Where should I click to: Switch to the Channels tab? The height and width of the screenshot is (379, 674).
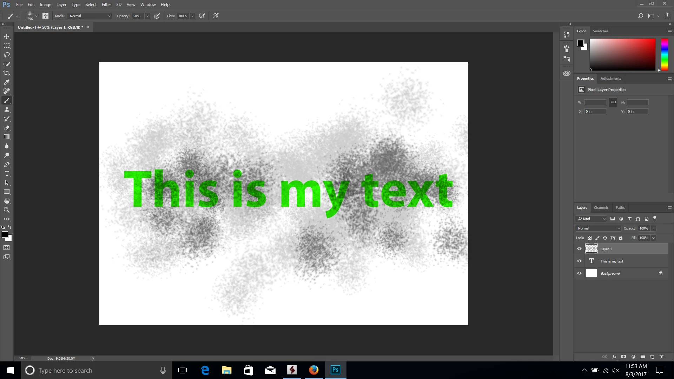(x=601, y=208)
